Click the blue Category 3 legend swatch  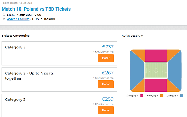pyautogui.click(x=181, y=95)
